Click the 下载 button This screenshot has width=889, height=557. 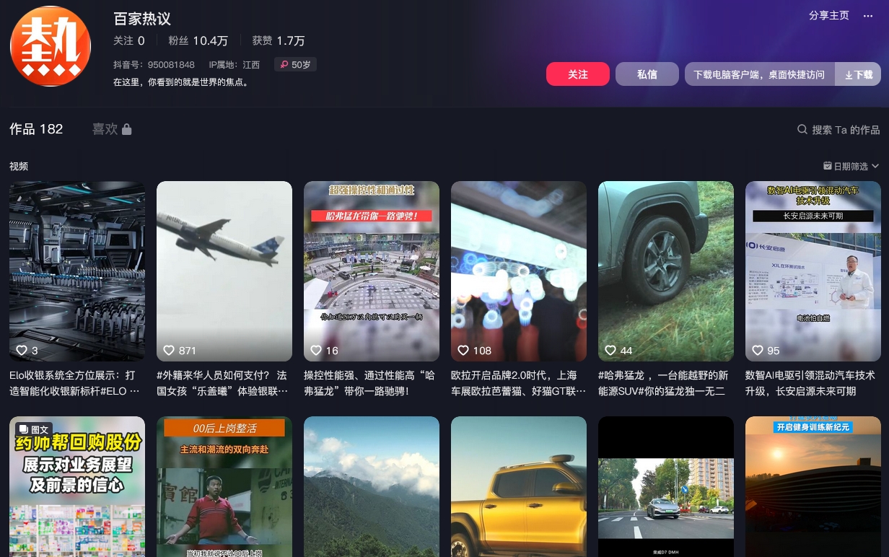click(858, 74)
